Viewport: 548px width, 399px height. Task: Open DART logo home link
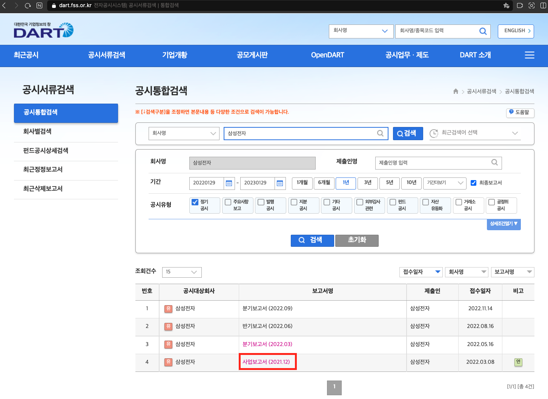pos(44,30)
